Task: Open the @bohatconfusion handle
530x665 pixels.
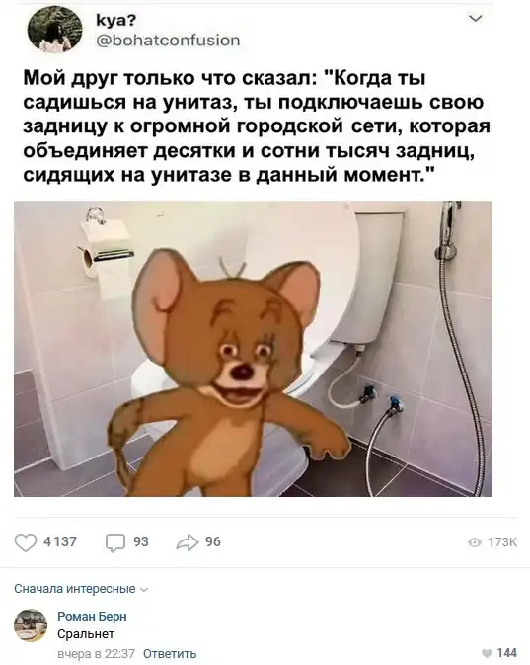Action: coord(168,41)
